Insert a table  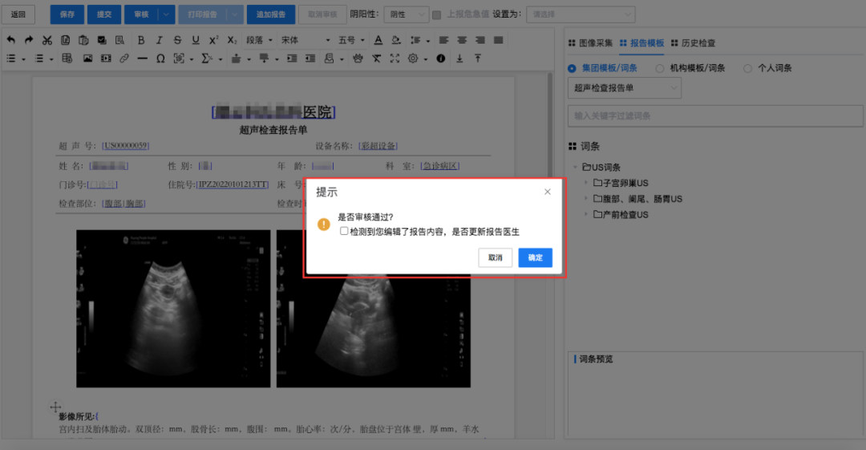(67, 58)
